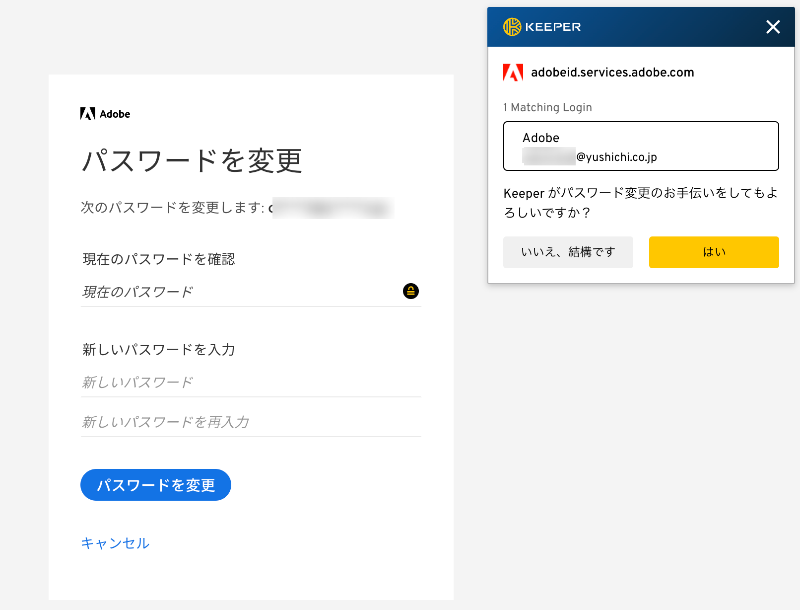Screen dimensions: 800x610
Task: Submit with the blue パスワードを変更 button
Action: [156, 485]
